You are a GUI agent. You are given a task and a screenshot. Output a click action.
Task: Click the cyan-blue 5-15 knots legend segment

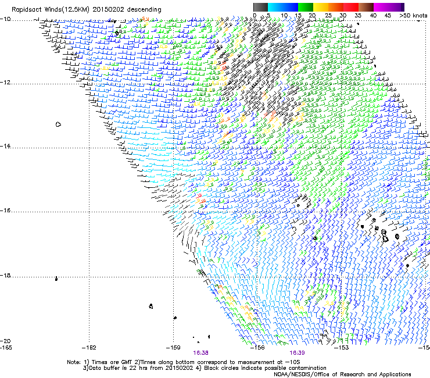(x=283, y=7)
